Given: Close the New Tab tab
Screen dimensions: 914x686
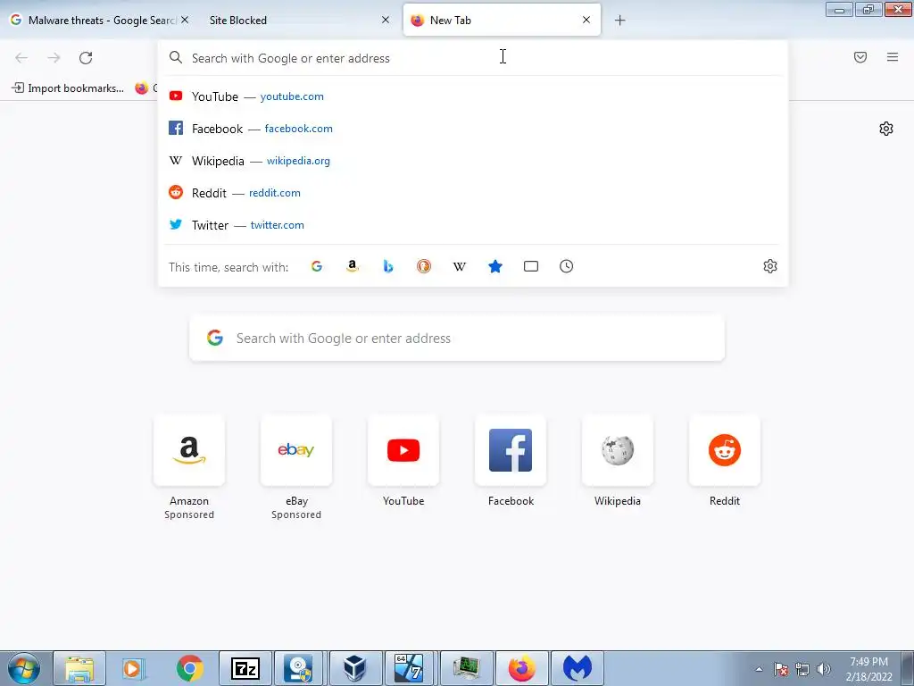Looking at the screenshot, I should [586, 20].
